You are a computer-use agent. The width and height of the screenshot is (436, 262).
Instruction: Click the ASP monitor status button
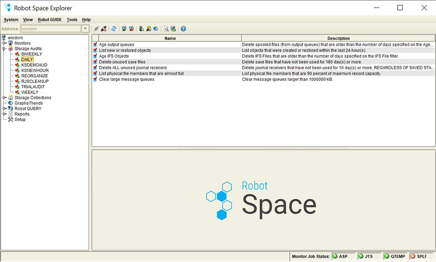coord(343,256)
